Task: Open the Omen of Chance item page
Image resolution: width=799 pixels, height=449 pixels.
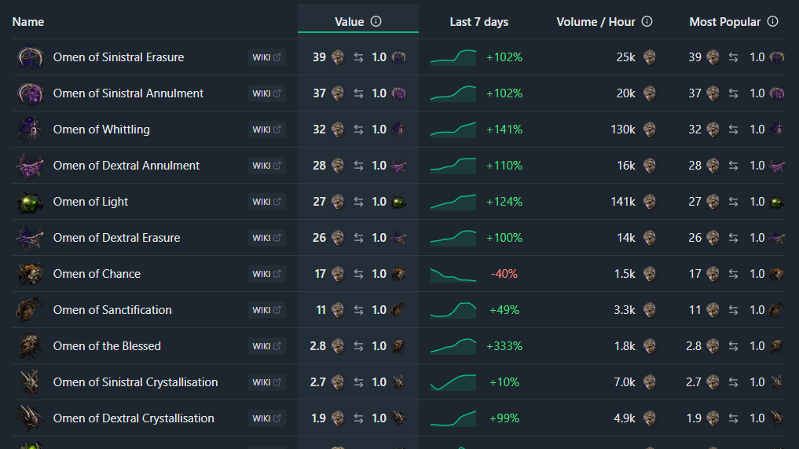Action: [97, 274]
